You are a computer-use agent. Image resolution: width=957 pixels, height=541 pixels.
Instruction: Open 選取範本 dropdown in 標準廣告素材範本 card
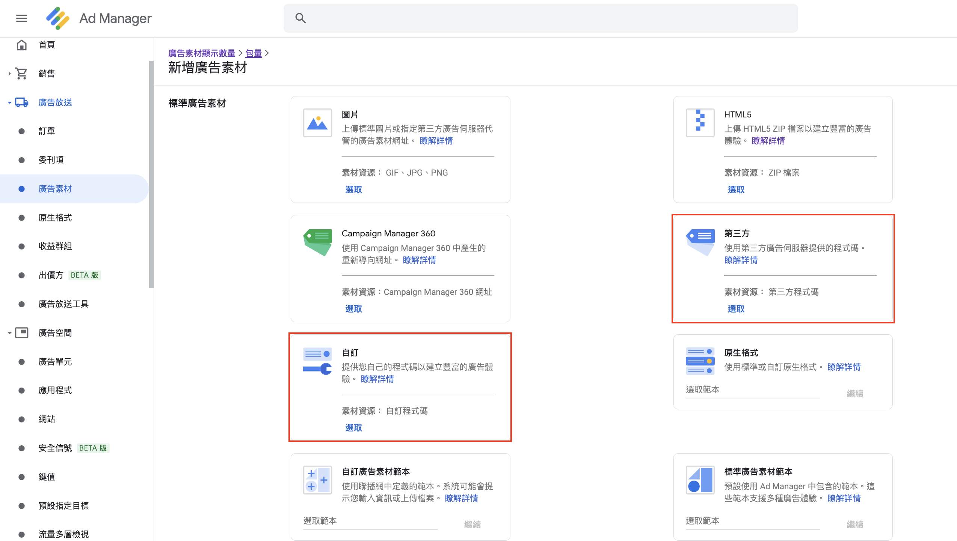[753, 521]
